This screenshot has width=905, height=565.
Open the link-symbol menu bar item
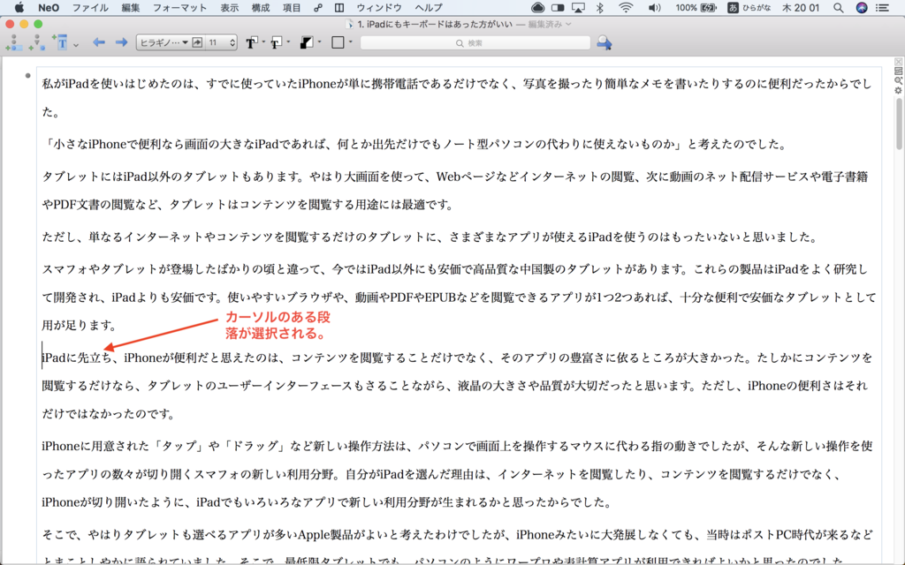318,7
